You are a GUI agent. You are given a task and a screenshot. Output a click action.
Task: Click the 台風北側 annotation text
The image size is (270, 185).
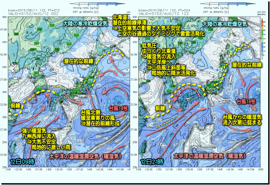90,112
